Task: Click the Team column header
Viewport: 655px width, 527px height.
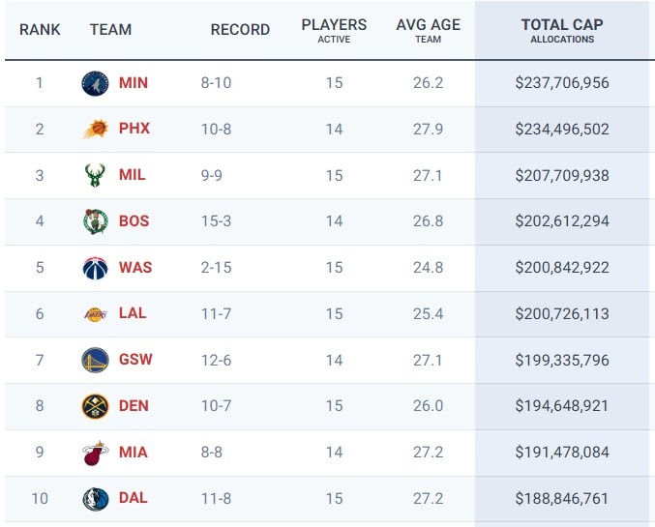Action: 110,30
